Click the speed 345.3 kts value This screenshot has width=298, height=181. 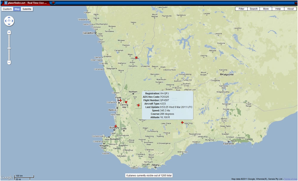point(165,111)
